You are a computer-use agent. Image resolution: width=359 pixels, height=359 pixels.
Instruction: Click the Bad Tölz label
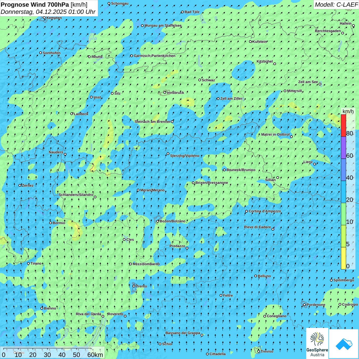[192, 12]
